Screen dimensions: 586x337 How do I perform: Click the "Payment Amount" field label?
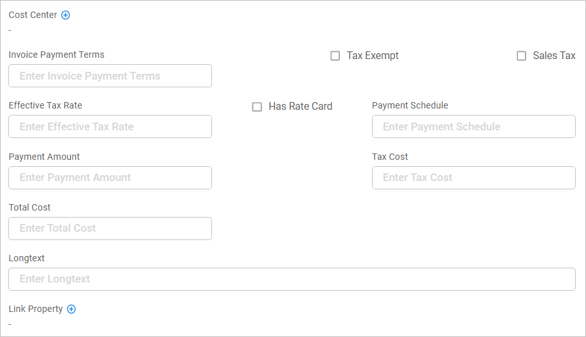44,157
